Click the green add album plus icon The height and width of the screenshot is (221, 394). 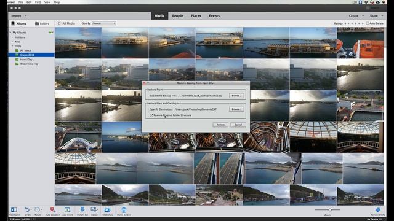pyautogui.click(x=50, y=33)
